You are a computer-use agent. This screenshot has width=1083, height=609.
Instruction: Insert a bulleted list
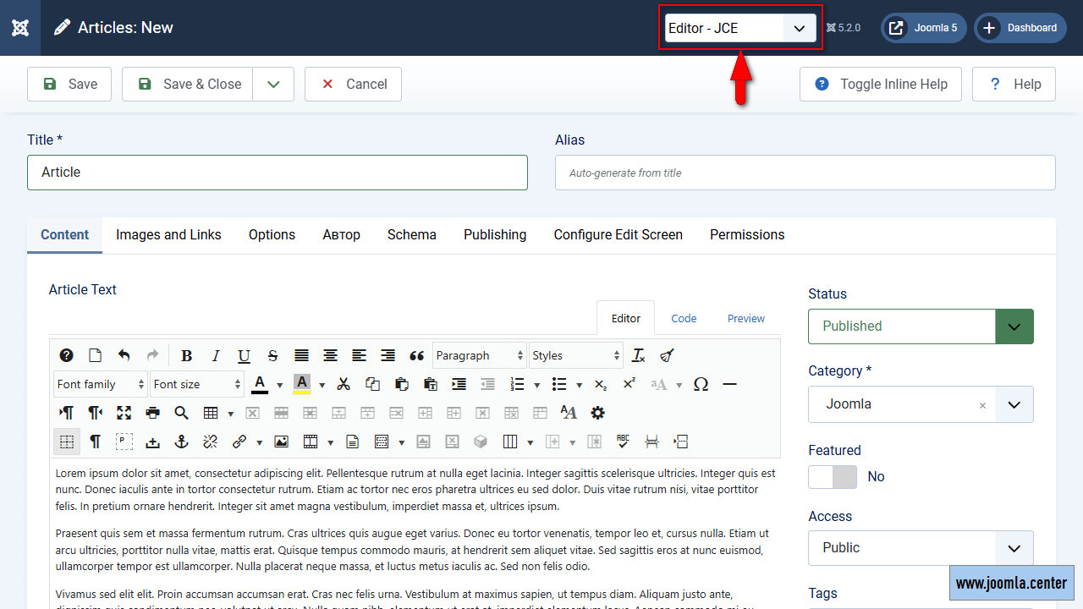pos(559,384)
